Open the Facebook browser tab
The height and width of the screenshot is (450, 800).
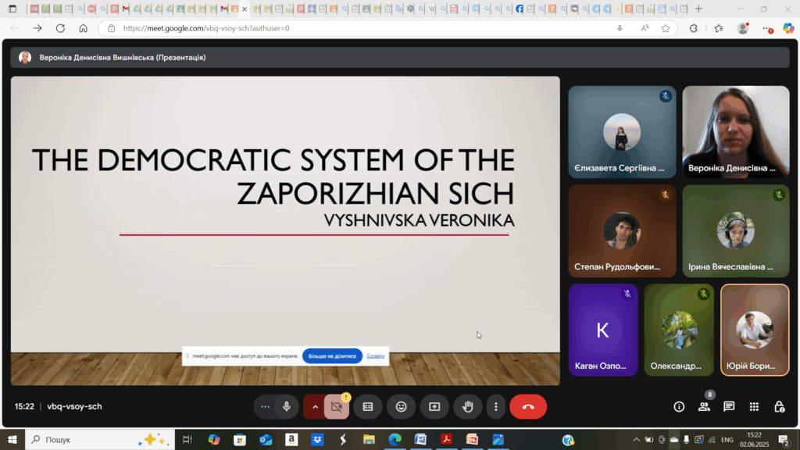520,9
